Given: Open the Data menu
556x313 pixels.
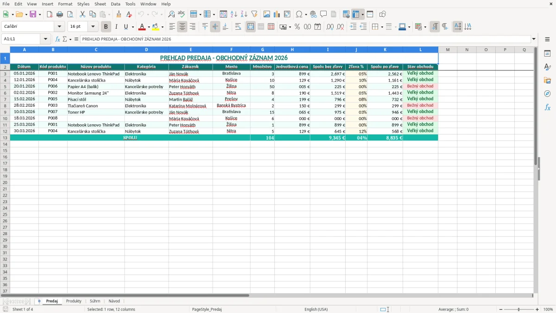Looking at the screenshot, I should 115,4.
